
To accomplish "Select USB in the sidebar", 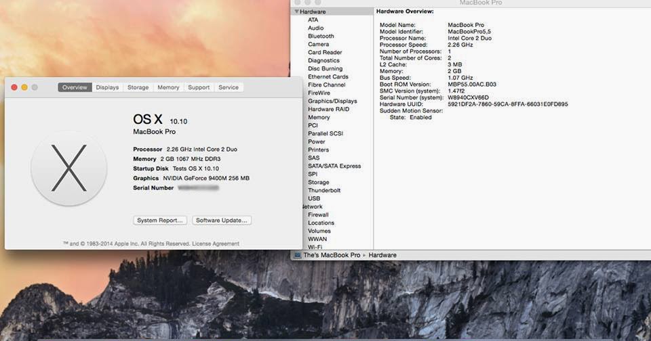I will pyautogui.click(x=314, y=198).
